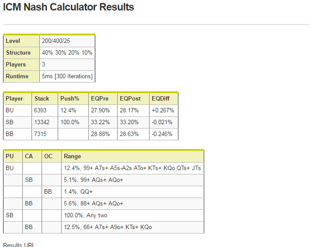The width and height of the screenshot is (317, 247).
Task: Click the ICM Nash Calculator Results heading
Action: click(x=68, y=7)
